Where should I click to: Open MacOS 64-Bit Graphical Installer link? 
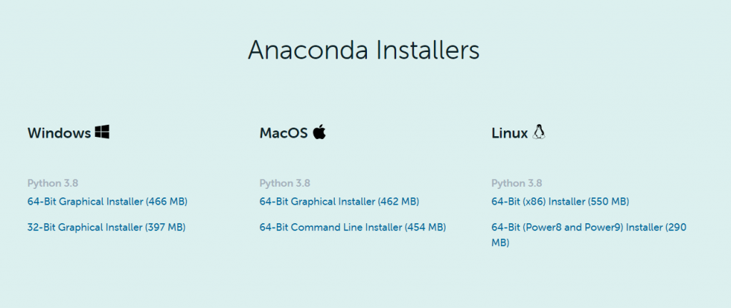click(339, 202)
